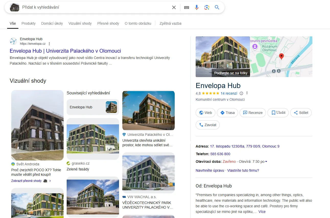The width and height of the screenshot is (330, 218).
Task: Open the map preview with red pin
Action: [281, 57]
